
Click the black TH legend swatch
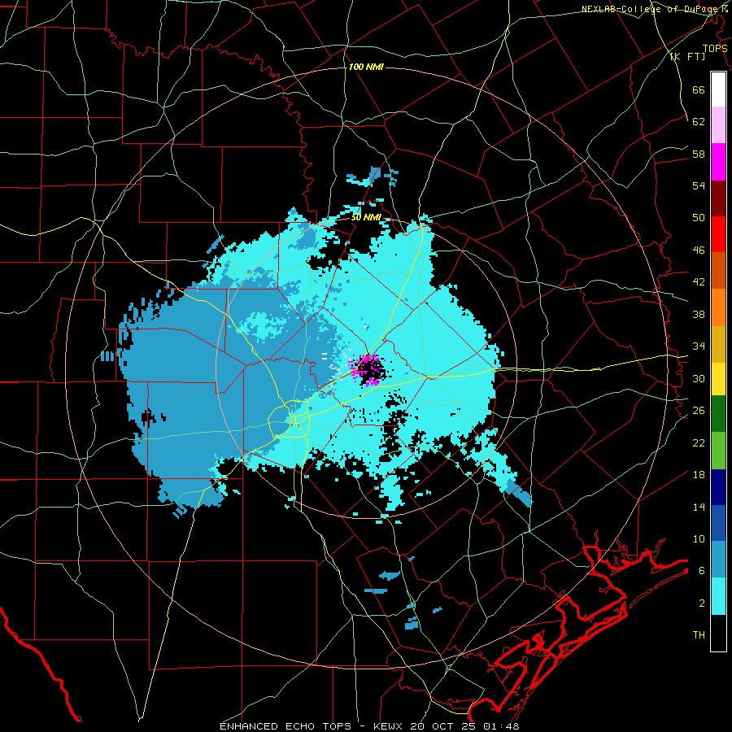[718, 633]
